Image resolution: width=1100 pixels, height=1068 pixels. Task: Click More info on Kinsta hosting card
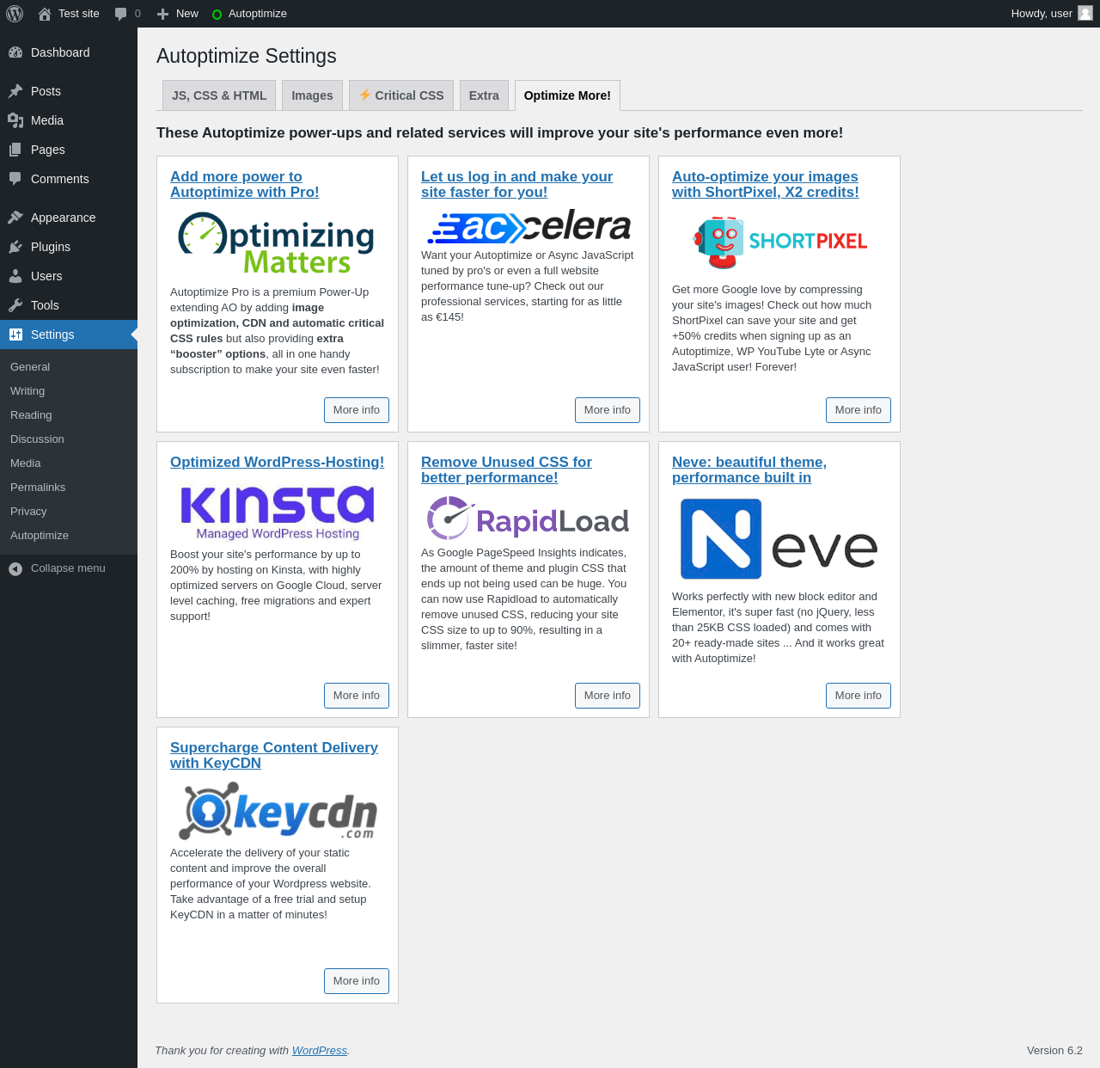click(x=357, y=696)
